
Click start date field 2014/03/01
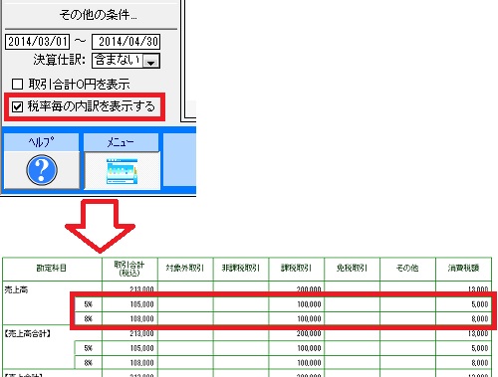pyautogui.click(x=38, y=42)
